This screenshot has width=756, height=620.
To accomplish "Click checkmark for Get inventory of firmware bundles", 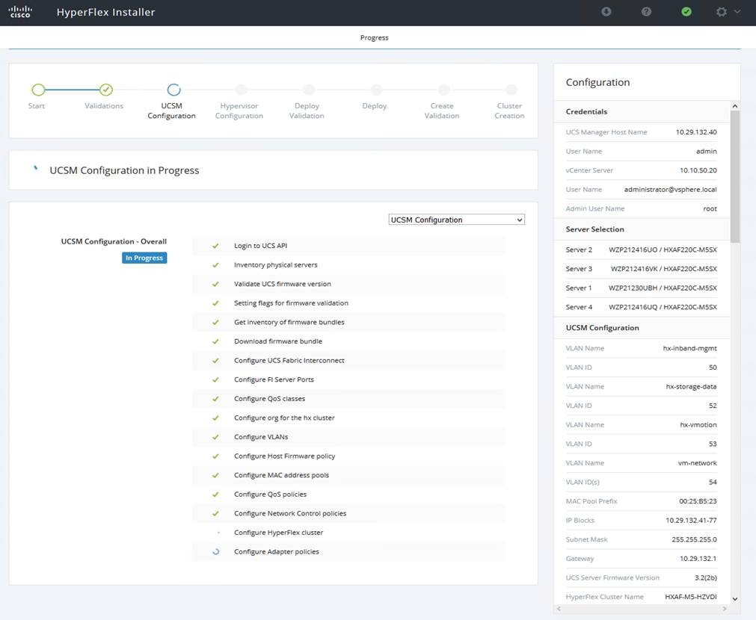I will (215, 322).
